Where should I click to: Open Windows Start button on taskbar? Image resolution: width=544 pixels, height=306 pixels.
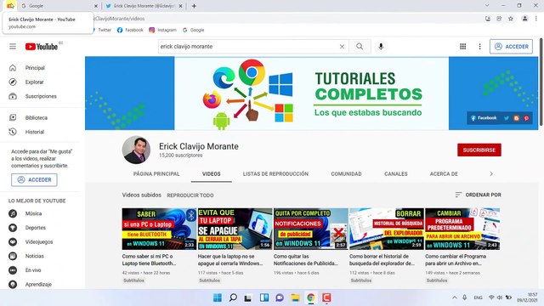coord(218,297)
